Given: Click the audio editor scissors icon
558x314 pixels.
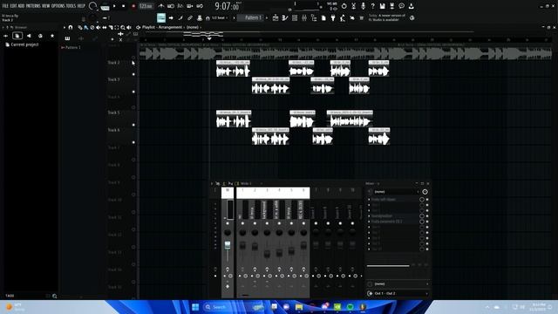Looking at the screenshot, I should pos(353,6).
